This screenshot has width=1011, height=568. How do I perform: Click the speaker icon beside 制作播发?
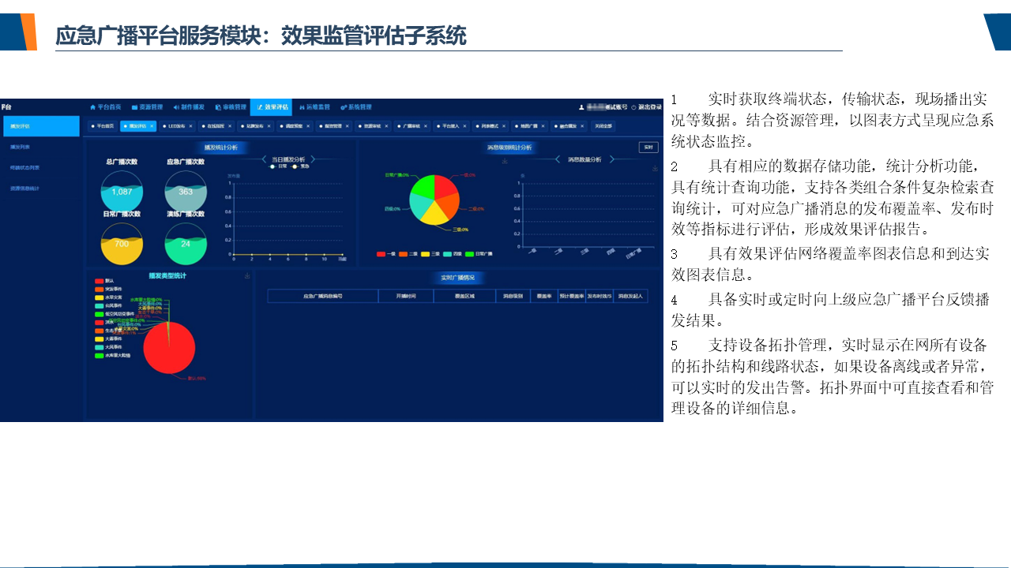pos(176,107)
